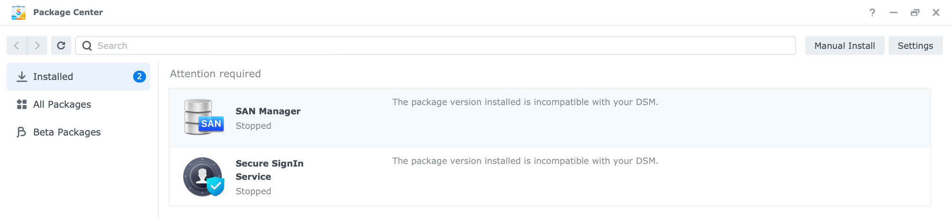The width and height of the screenshot is (952, 220).
Task: Click the Installed download icon in sidebar
Action: [x=22, y=77]
